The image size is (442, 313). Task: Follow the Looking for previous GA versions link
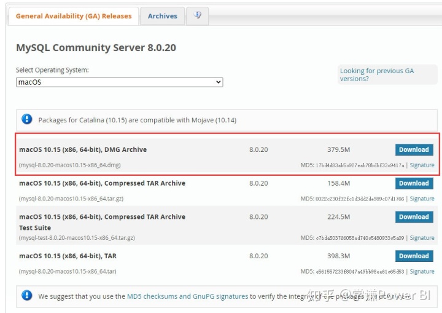pyautogui.click(x=376, y=74)
